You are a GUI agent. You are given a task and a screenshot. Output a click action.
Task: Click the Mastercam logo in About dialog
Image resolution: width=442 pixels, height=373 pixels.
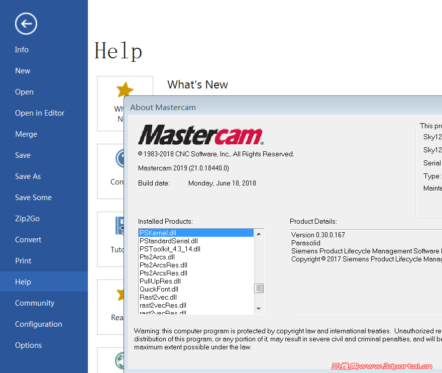[201, 135]
